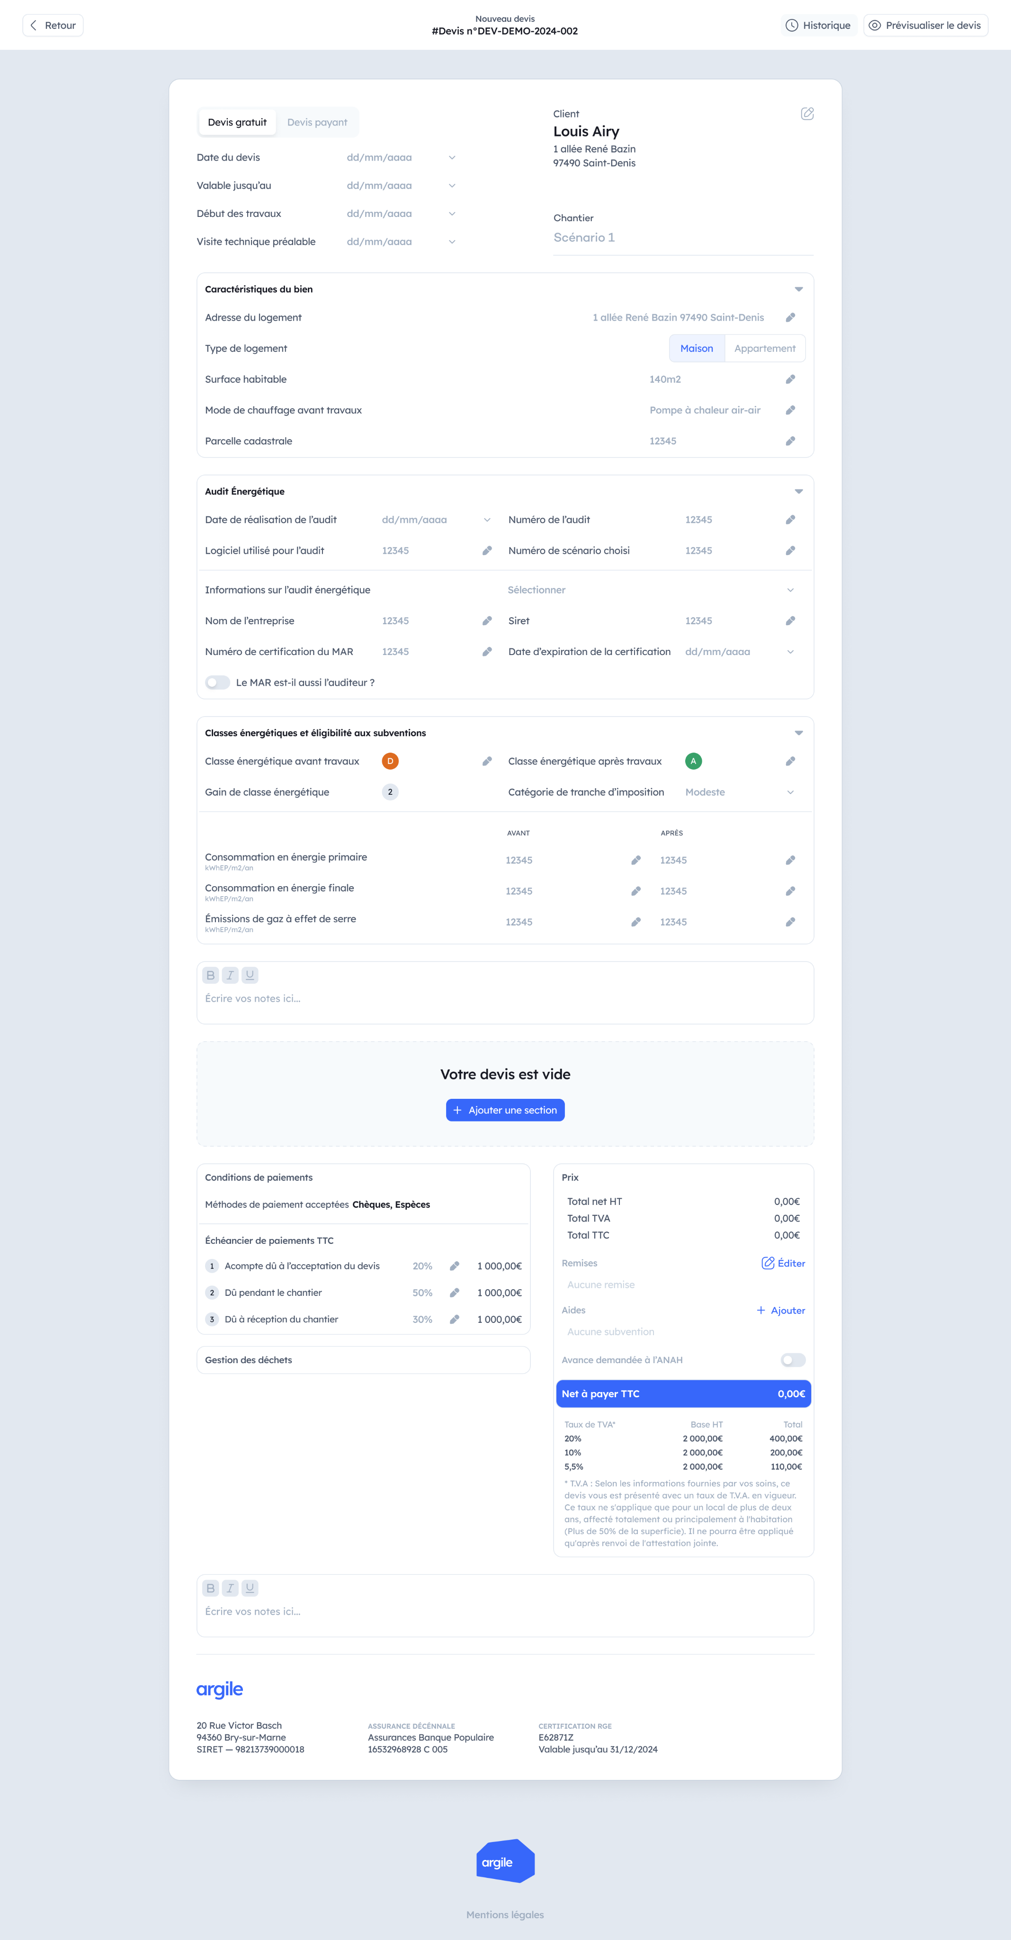Viewport: 1011px width, 1940px height.
Task: Edit the Parcelle cadastrale pencil icon
Action: click(790, 441)
